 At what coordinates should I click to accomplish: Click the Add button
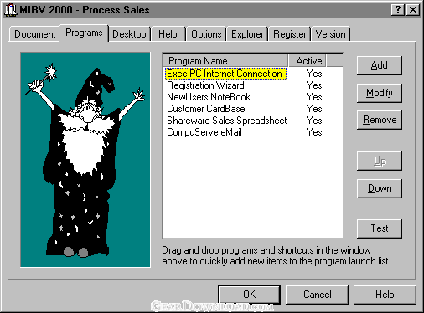[380, 65]
